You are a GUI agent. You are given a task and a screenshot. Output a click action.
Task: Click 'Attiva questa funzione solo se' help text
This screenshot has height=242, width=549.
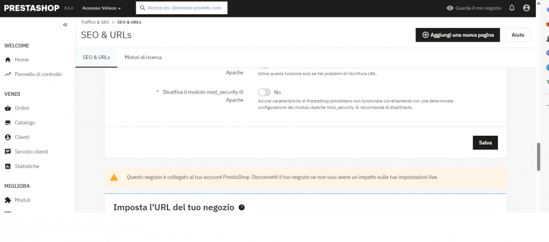(317, 74)
